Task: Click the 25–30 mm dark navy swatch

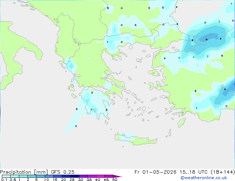Action: (x=75, y=176)
